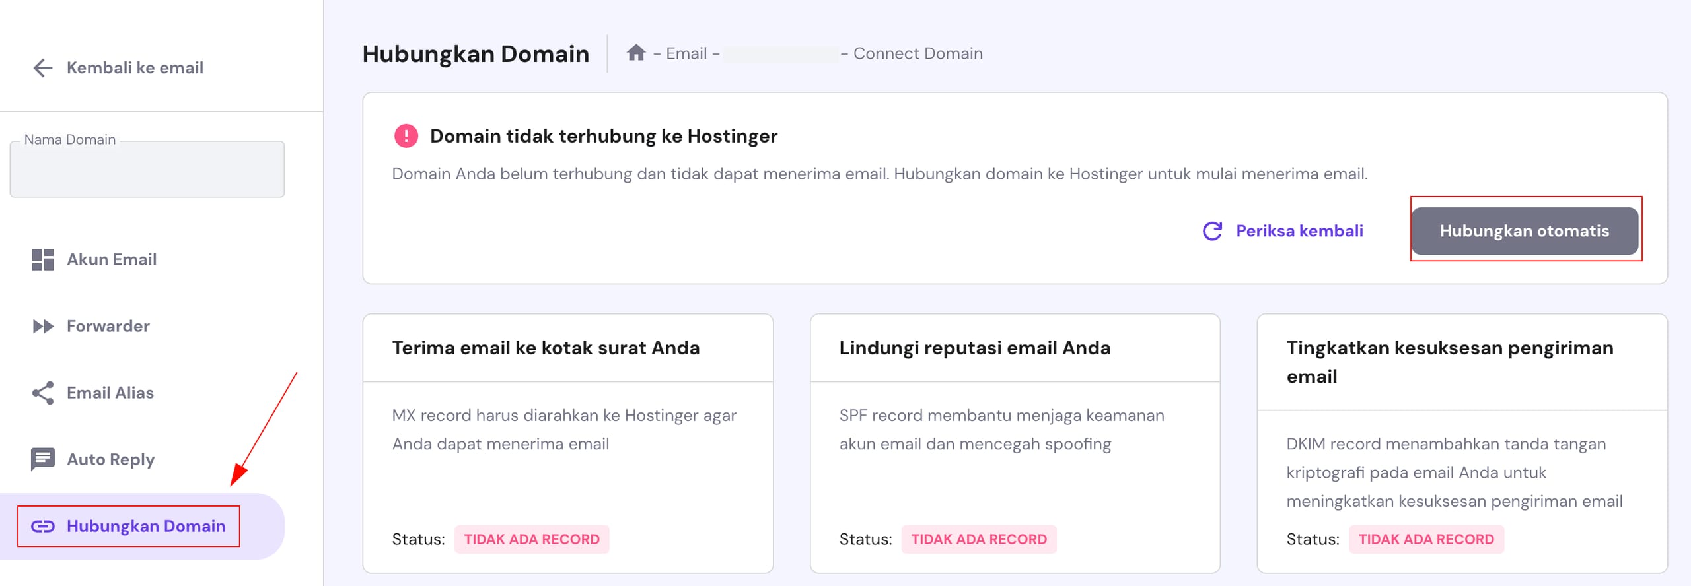Click the red warning exclamation icon
Image resolution: width=1691 pixels, height=586 pixels.
pyautogui.click(x=406, y=136)
